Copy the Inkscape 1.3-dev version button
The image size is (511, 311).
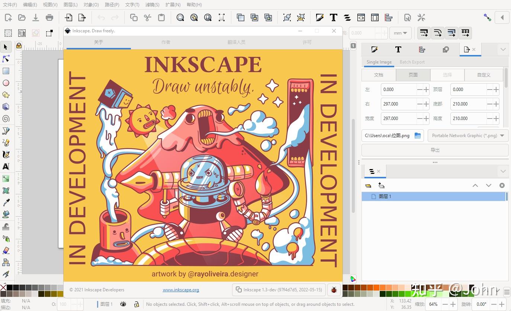tap(279, 290)
